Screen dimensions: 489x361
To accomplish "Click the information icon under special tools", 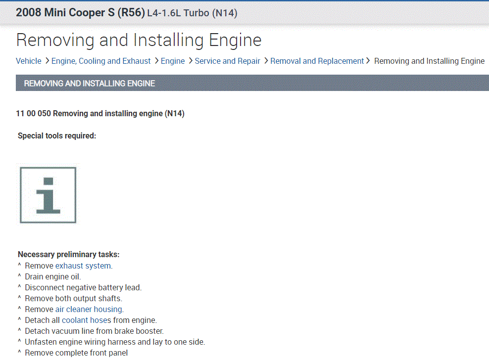I will 48,195.
